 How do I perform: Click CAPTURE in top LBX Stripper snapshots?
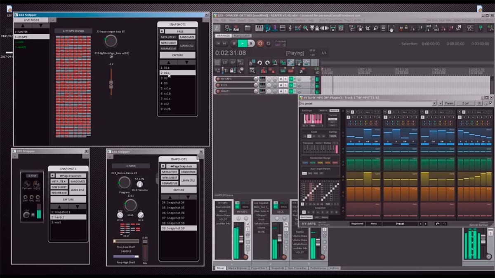tap(177, 55)
